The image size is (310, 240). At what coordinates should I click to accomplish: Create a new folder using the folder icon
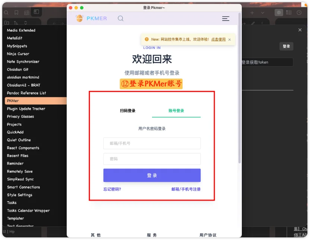click(x=6, y=23)
